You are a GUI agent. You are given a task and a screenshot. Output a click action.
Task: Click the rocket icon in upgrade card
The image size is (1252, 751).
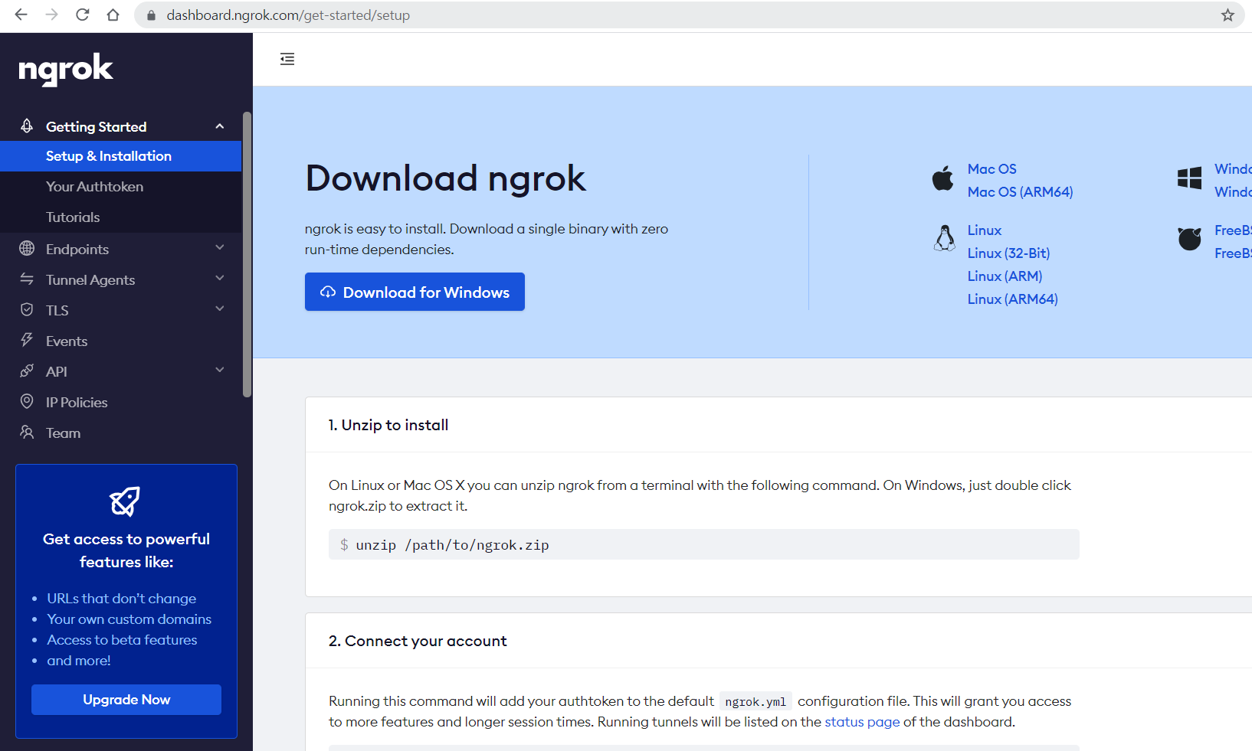pos(126,501)
